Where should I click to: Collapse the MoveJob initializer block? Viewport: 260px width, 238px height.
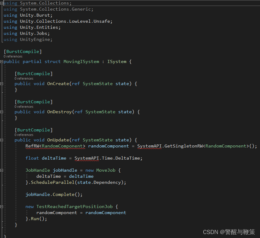[x=1, y=170]
